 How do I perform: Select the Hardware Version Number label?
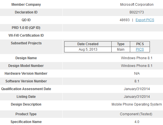click(26, 74)
